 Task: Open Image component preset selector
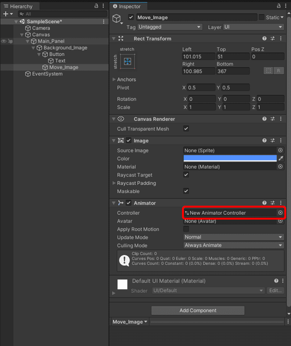pos(273,140)
